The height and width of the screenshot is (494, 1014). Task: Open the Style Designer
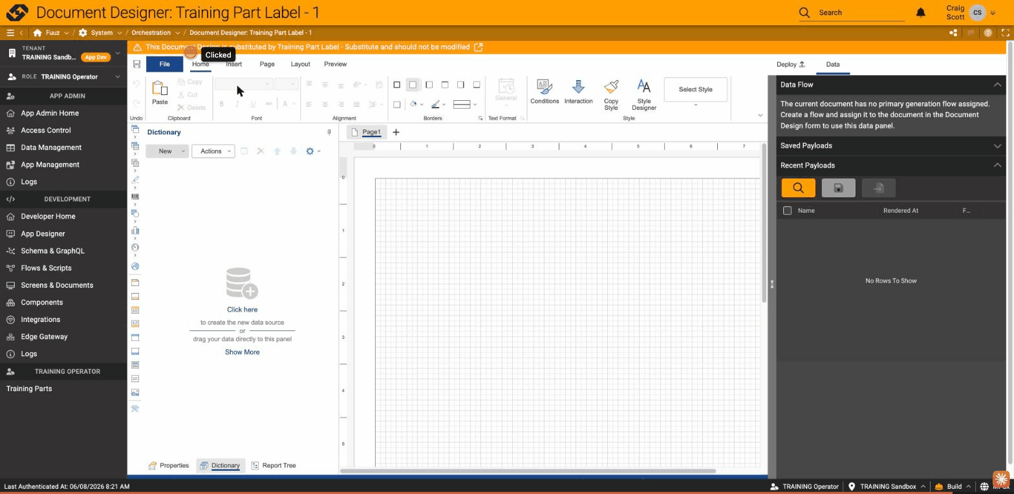[x=643, y=94]
